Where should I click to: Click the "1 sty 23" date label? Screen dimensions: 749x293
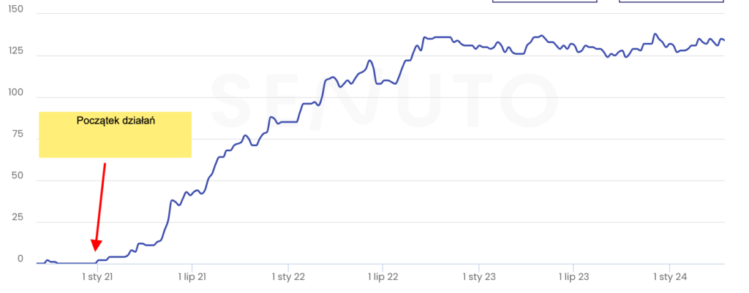tap(479, 277)
